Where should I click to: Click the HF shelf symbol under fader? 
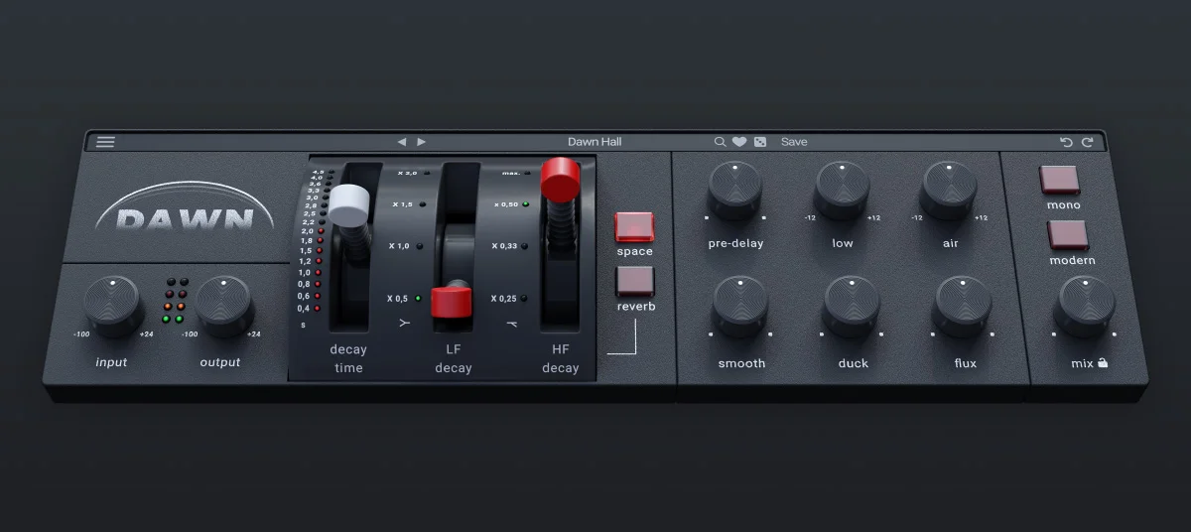(512, 323)
